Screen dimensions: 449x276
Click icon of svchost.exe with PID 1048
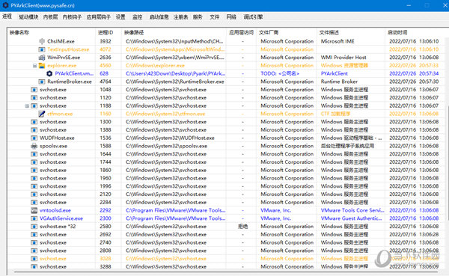tap(34, 90)
